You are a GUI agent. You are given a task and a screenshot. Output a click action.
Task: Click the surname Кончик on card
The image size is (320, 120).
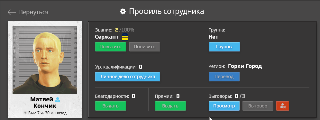(x=45, y=106)
